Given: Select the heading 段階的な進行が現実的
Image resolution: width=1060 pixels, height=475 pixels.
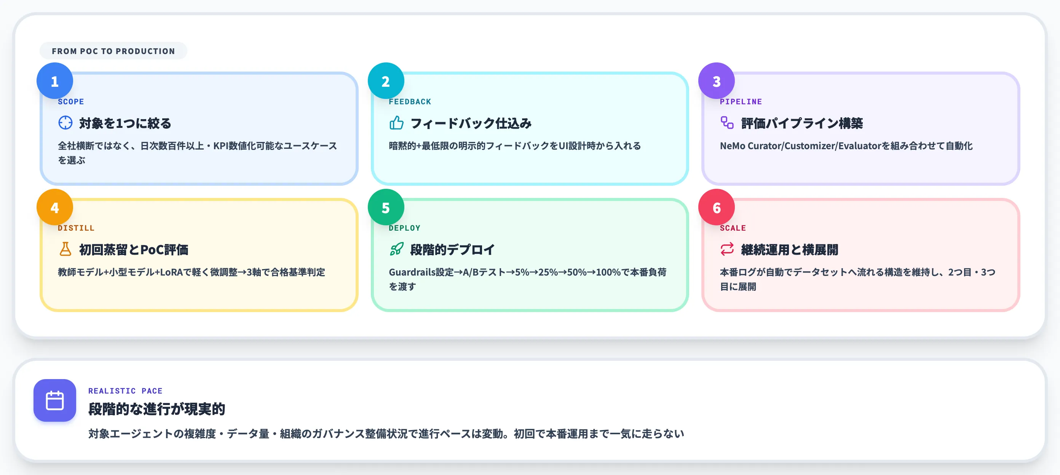Looking at the screenshot, I should pos(156,409).
